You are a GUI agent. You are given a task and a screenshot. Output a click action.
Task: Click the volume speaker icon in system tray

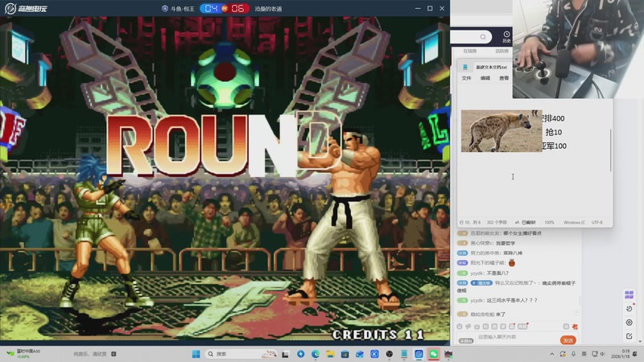pos(602,354)
